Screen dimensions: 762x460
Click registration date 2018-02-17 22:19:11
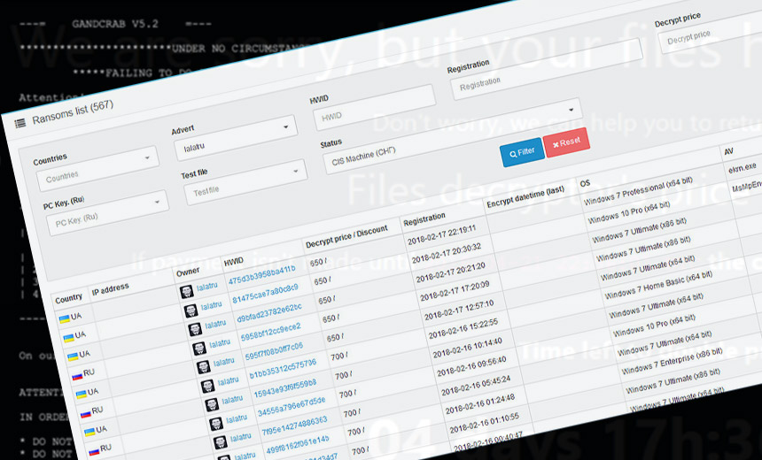[x=442, y=234]
